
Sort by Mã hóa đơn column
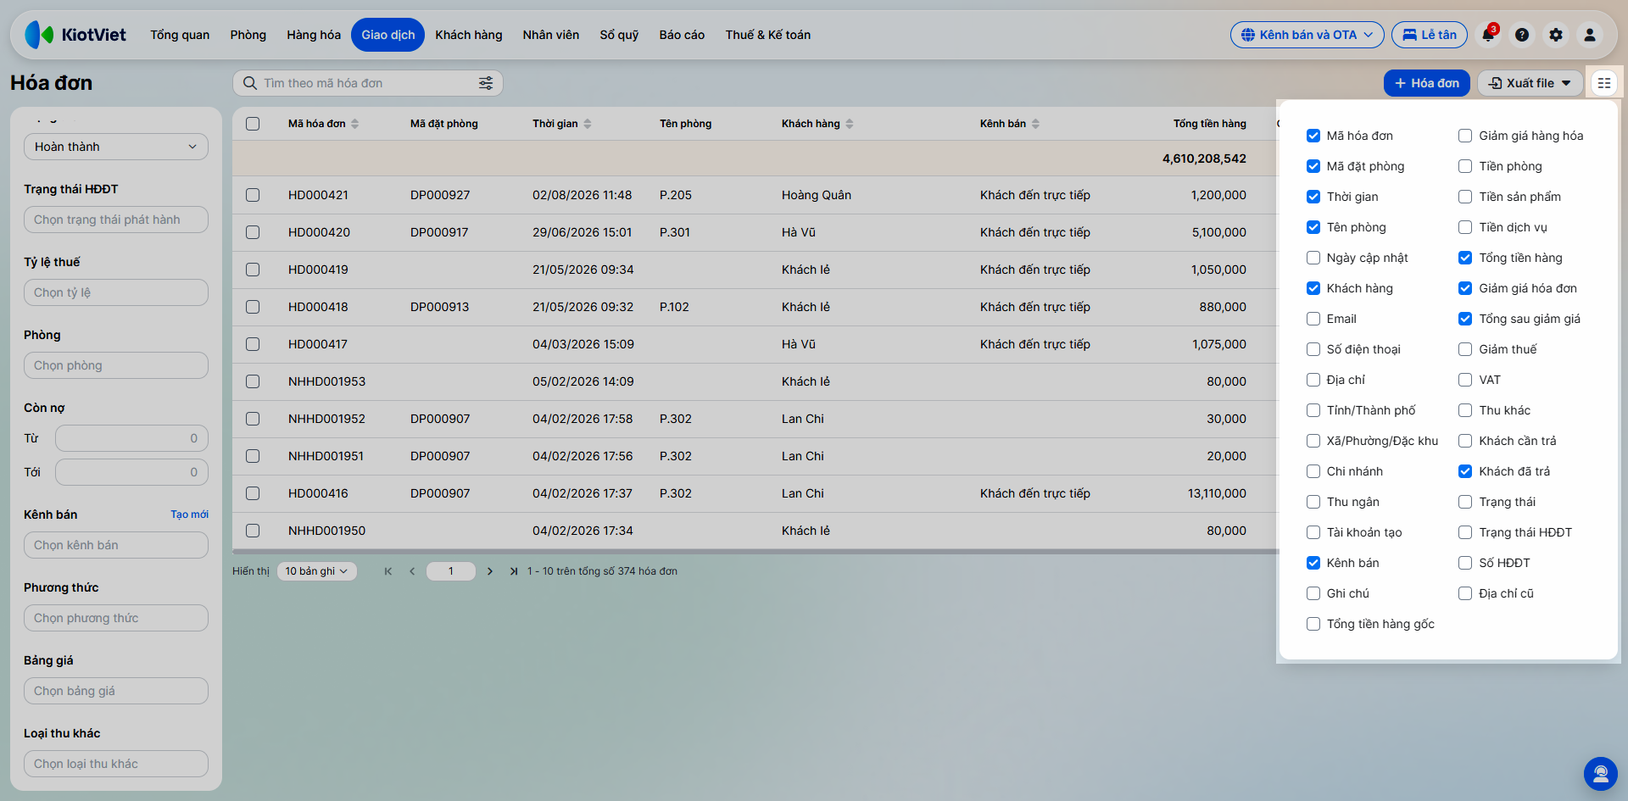355,124
